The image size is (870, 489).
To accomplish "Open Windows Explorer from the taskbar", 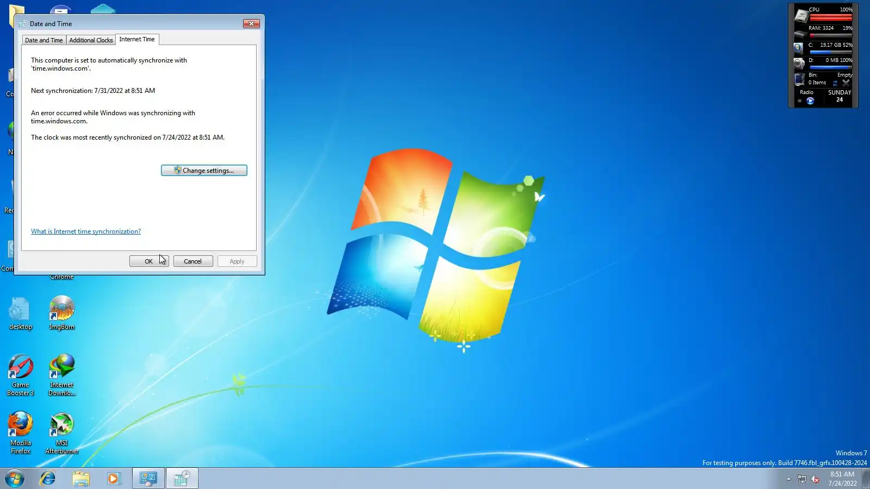I will 81,479.
